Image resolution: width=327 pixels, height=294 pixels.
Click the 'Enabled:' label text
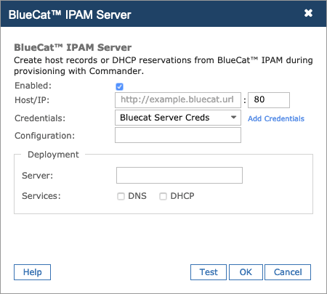point(33,86)
